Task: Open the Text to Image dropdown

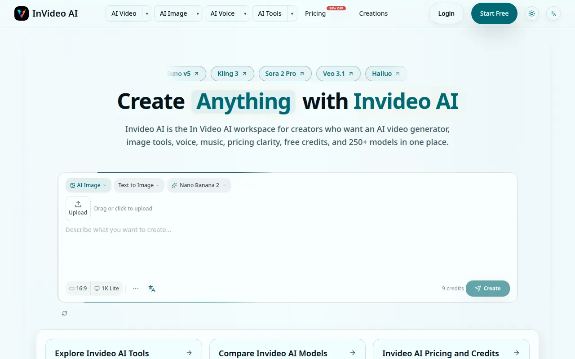Action: [x=139, y=185]
